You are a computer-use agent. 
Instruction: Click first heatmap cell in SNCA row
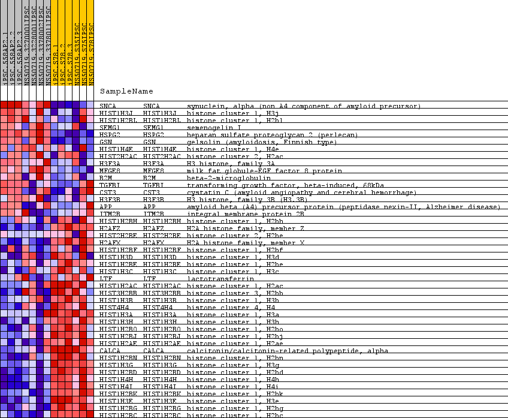coord(4,106)
